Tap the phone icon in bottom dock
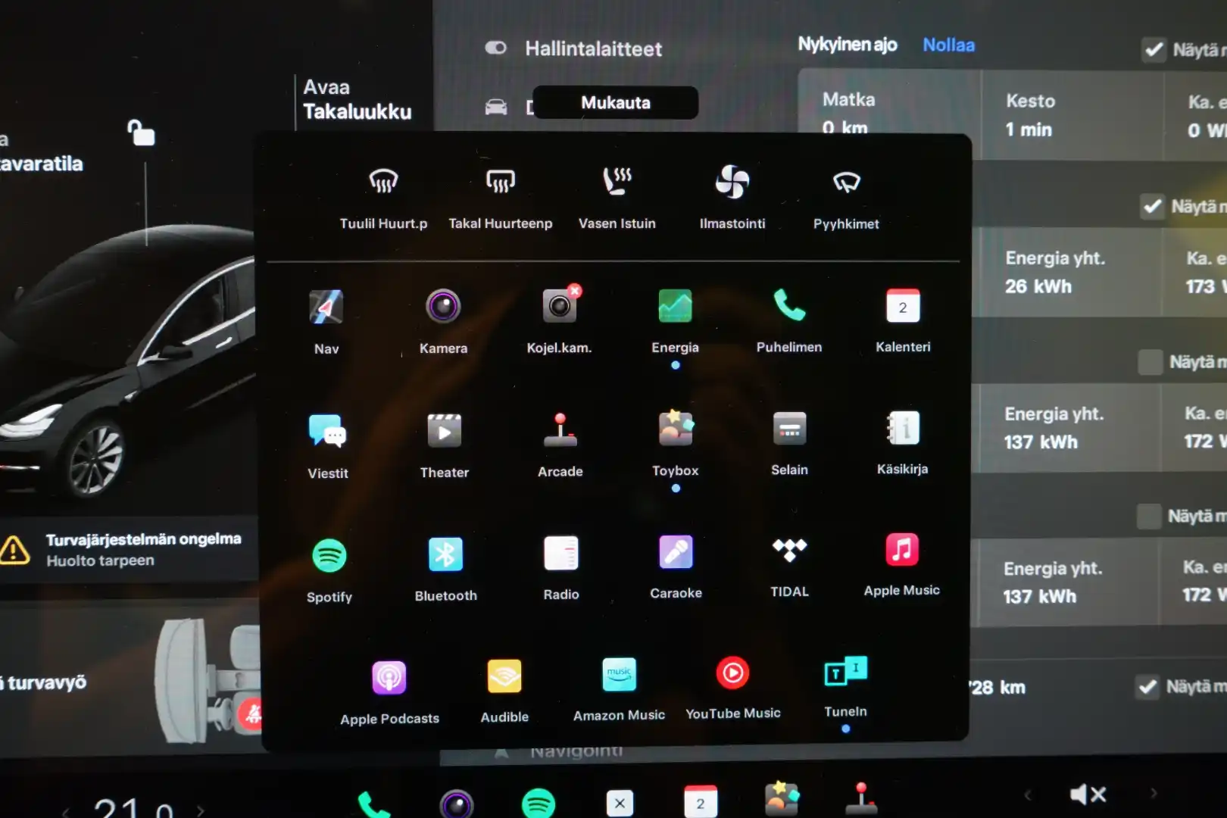 click(x=373, y=804)
